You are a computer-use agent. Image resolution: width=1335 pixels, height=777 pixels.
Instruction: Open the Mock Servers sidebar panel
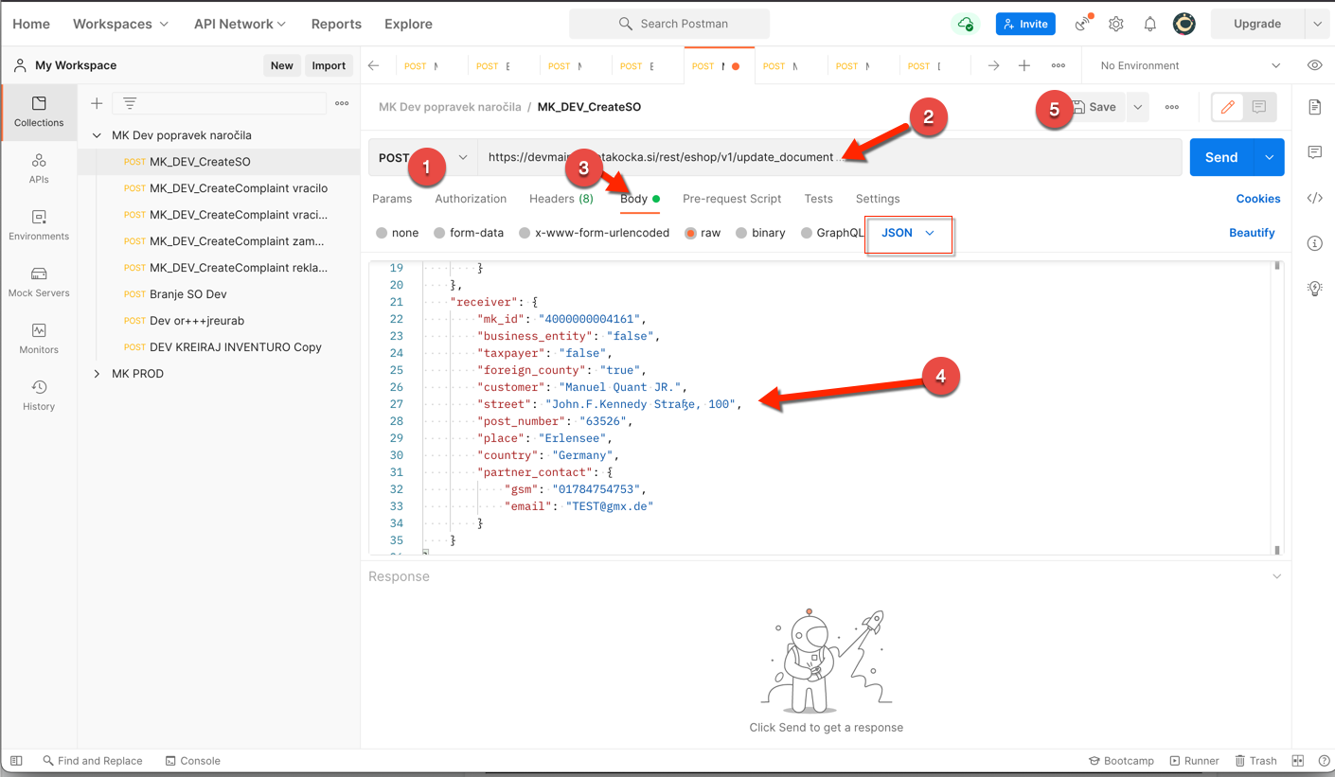[39, 282]
